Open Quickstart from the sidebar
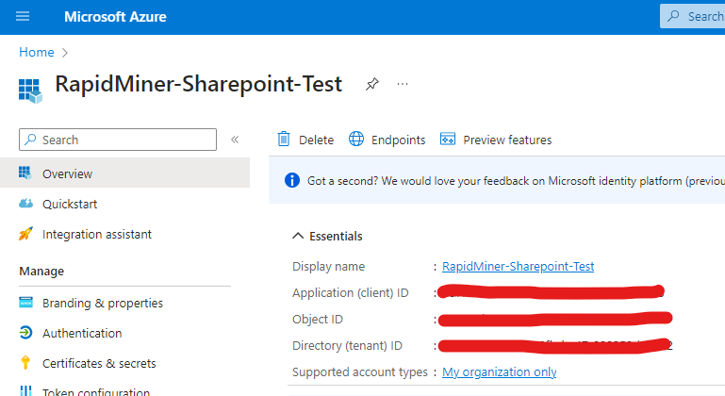 (x=69, y=204)
